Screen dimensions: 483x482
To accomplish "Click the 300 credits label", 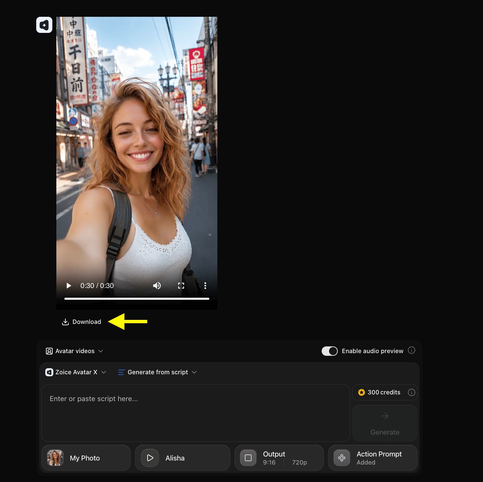I will coord(384,392).
